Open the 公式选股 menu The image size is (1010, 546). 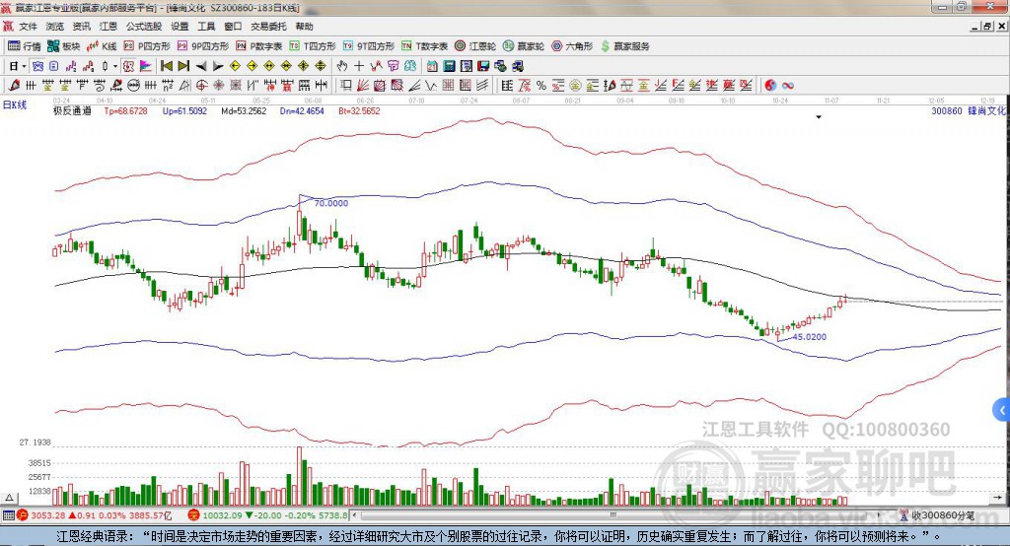[144, 27]
